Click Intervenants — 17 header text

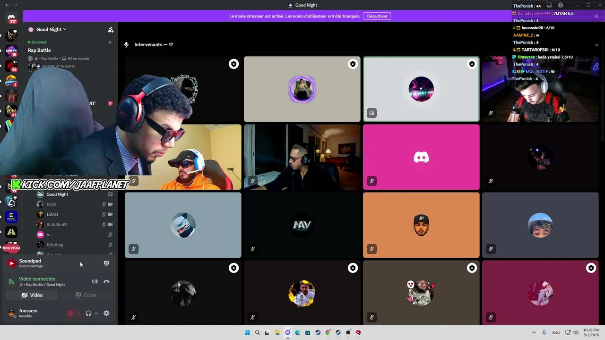pyautogui.click(x=154, y=45)
